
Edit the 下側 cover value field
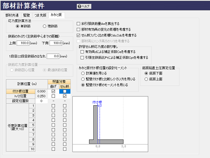(56, 43)
